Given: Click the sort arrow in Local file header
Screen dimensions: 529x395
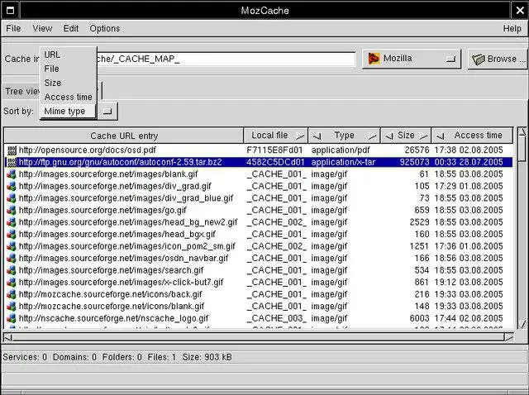Looking at the screenshot, I should click(299, 136).
